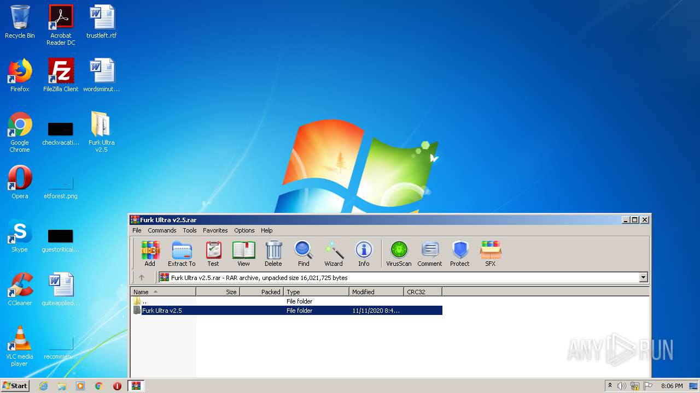Click the Add toolbar icon in WinRAR
Screen dimensions: 700x393
pos(150,254)
